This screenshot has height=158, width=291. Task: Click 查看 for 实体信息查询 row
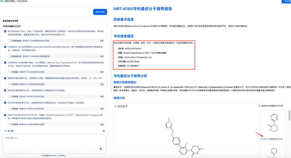click(102, 41)
